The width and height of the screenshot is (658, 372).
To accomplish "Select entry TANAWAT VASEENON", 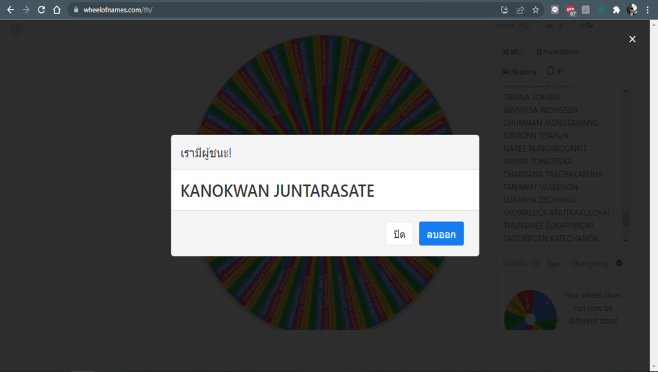I will pyautogui.click(x=540, y=187).
